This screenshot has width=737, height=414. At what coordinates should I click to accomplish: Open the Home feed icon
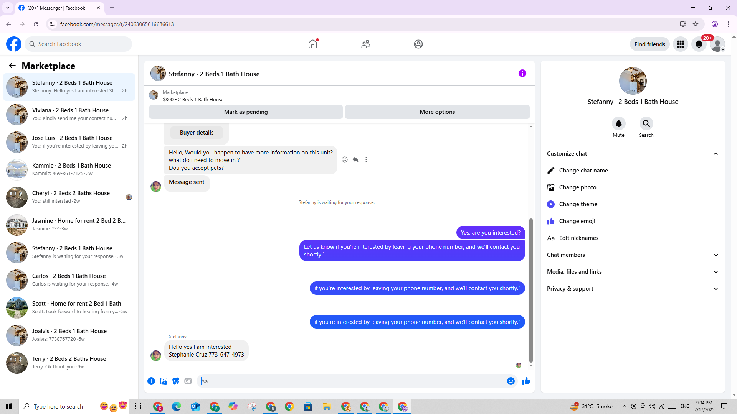point(313,44)
